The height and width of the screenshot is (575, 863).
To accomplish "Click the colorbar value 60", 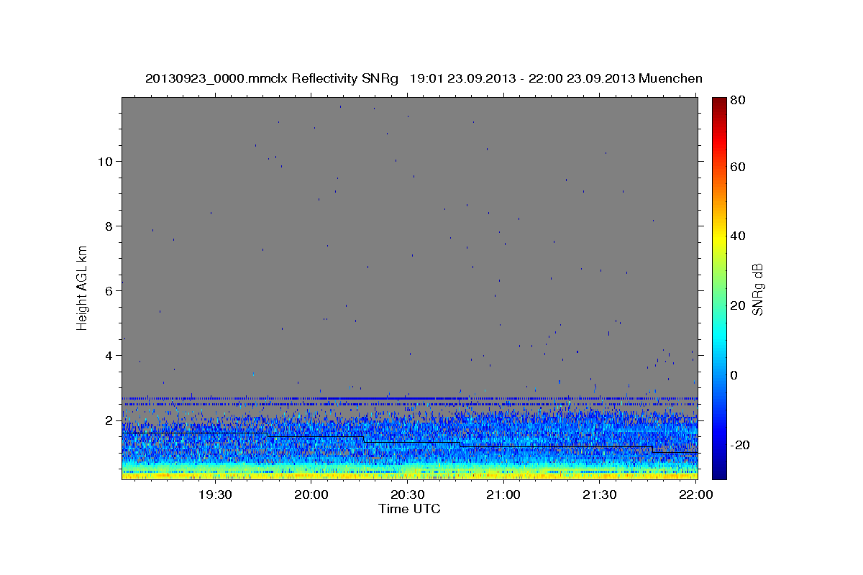I will (739, 167).
